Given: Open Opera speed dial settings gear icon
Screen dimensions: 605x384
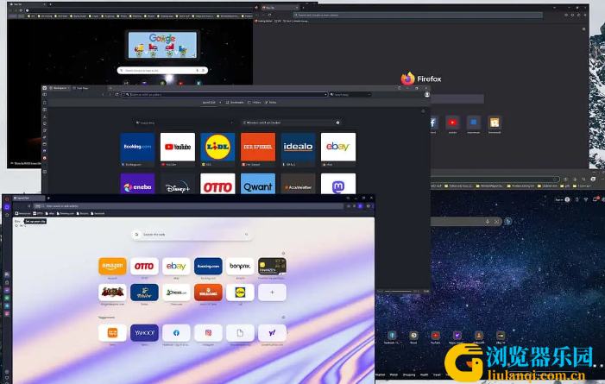Looking at the screenshot, I should [284, 254].
